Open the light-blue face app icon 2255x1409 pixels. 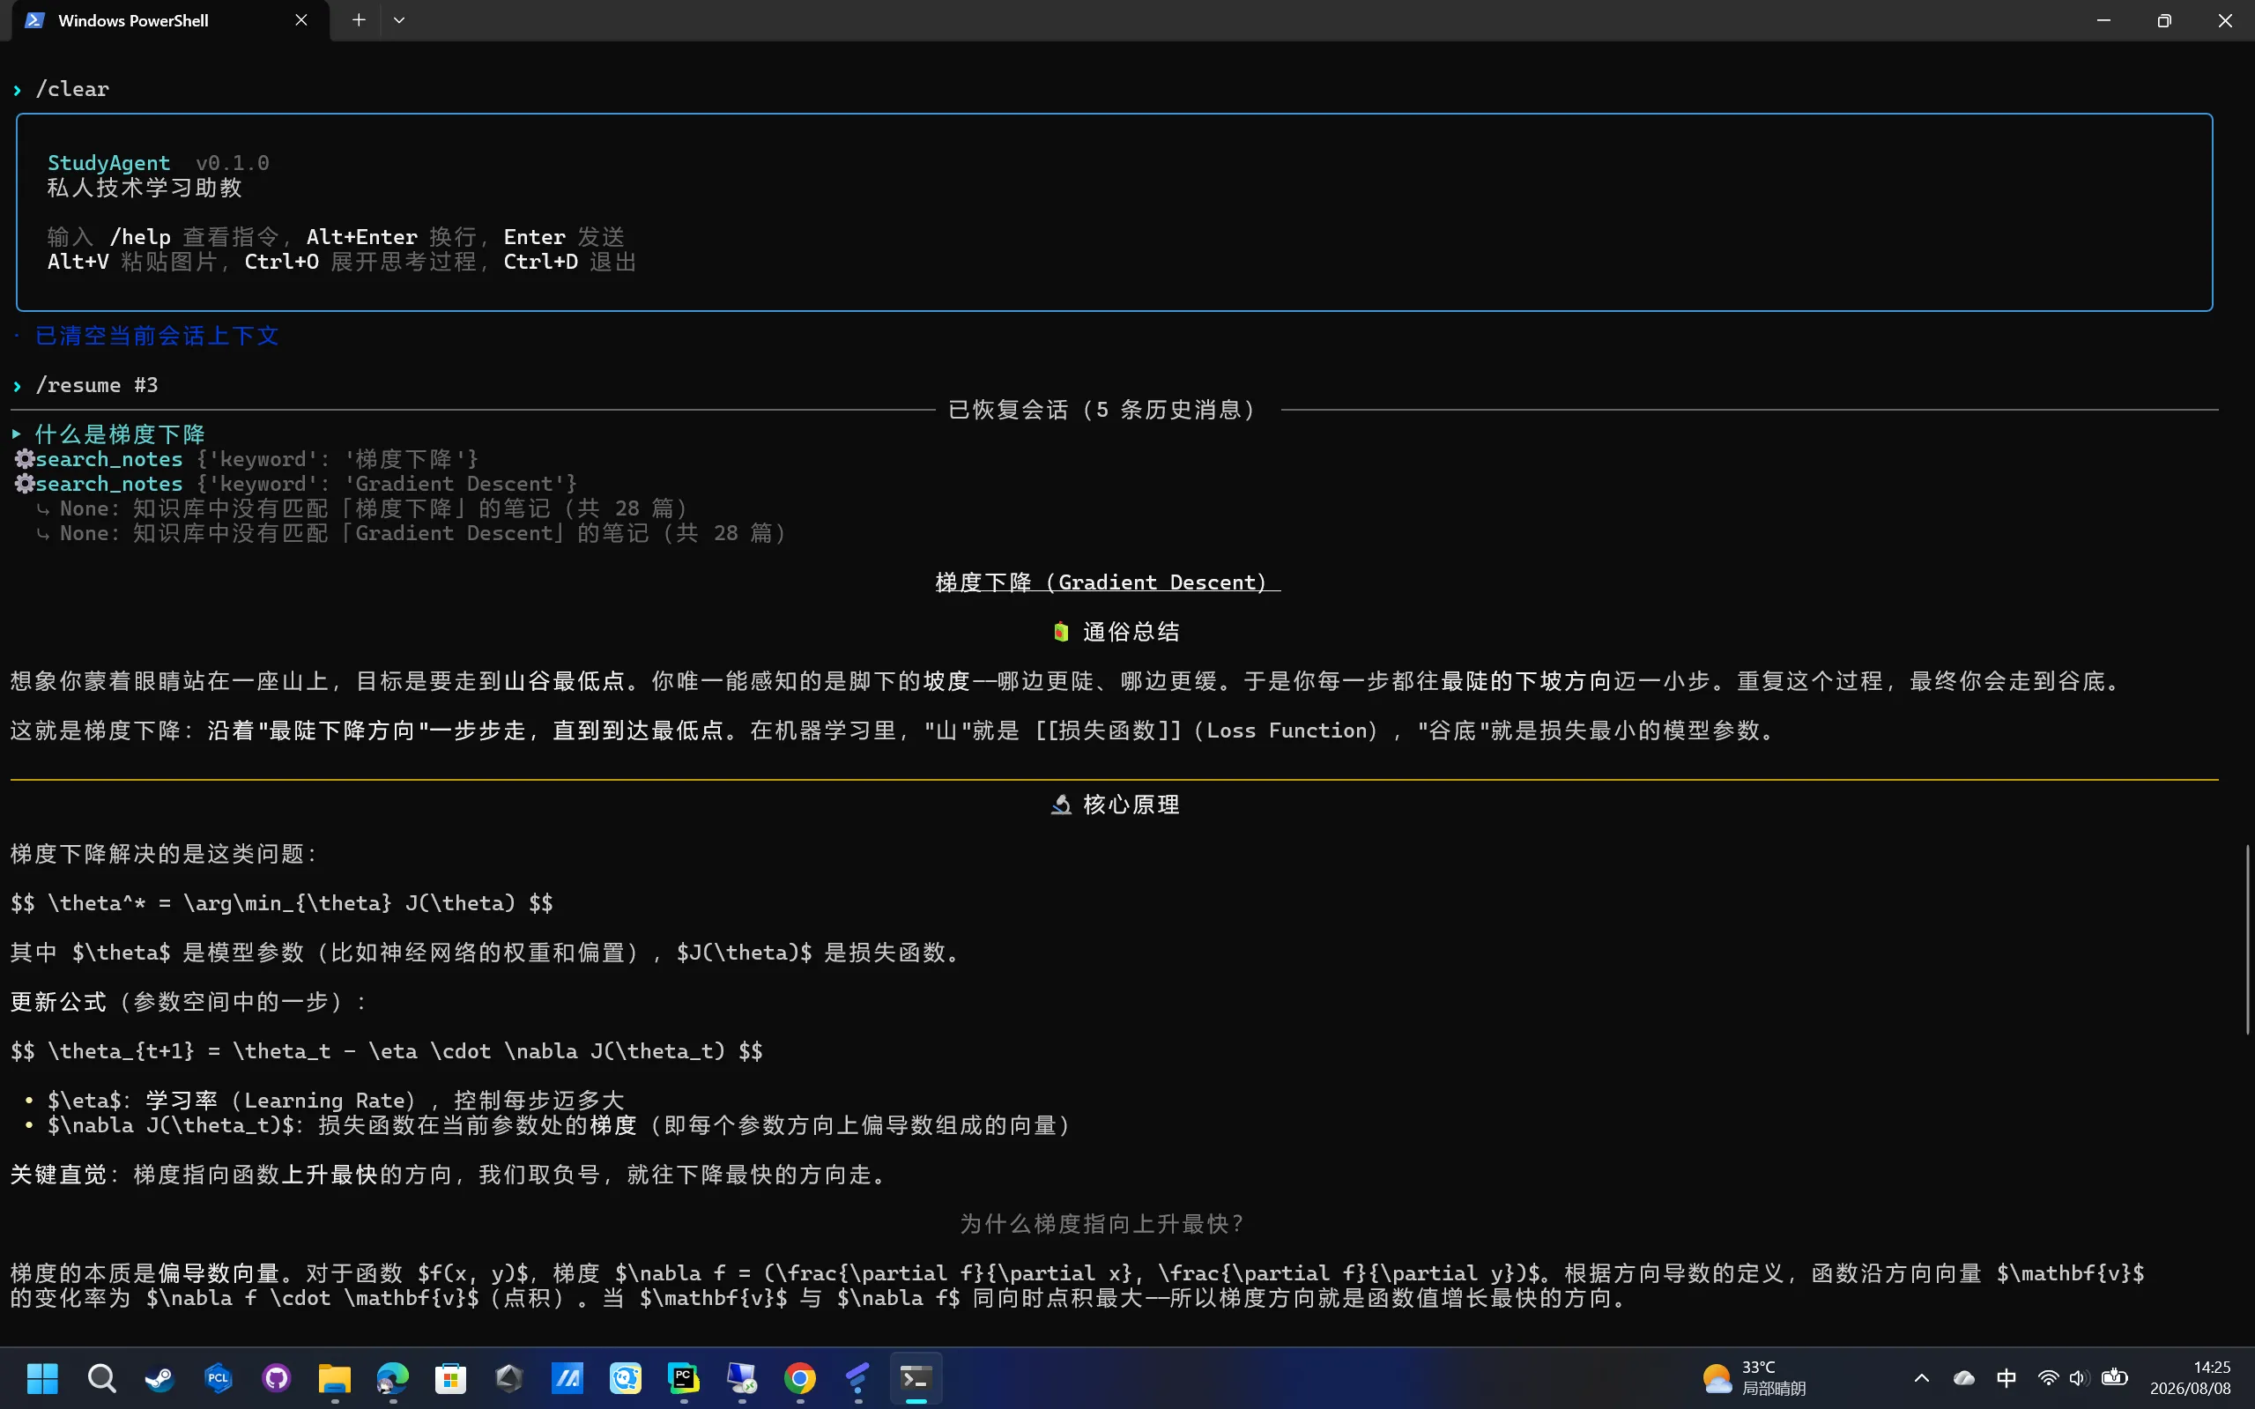tap(626, 1377)
